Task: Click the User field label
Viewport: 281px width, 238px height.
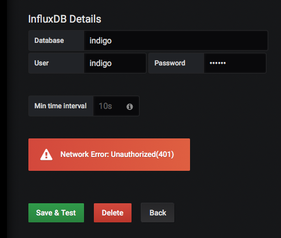Action: [x=41, y=63]
